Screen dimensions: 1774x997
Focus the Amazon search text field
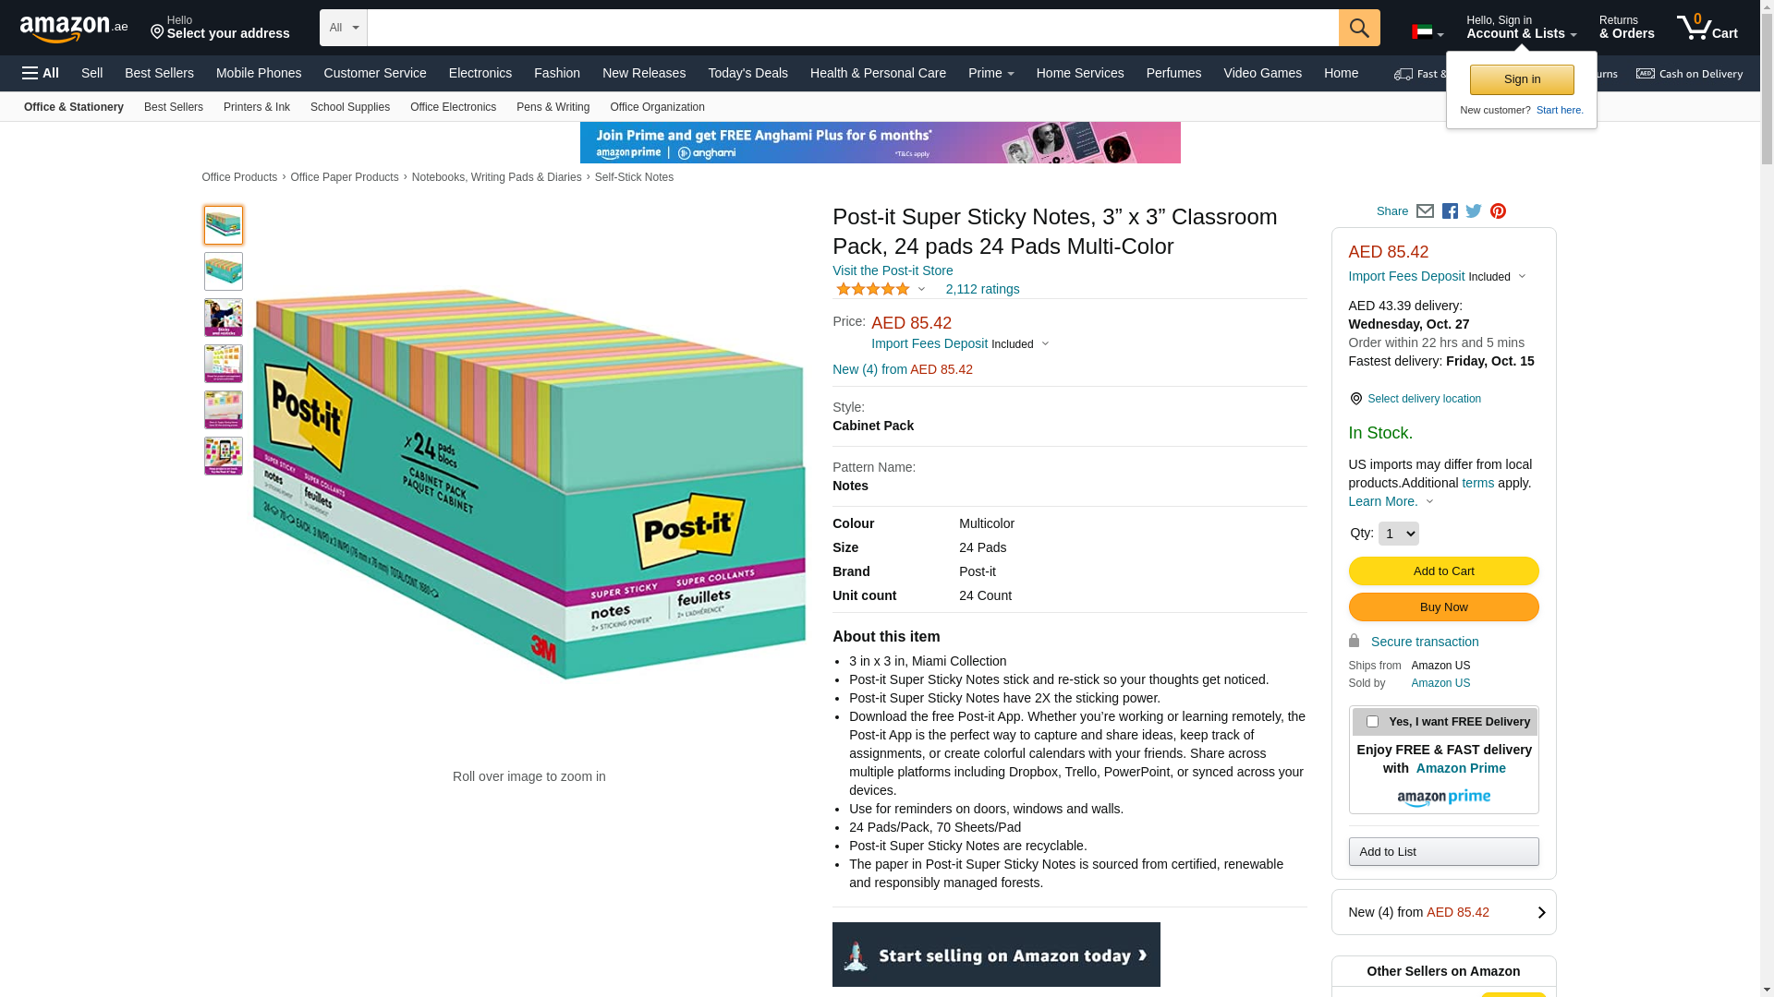[852, 28]
